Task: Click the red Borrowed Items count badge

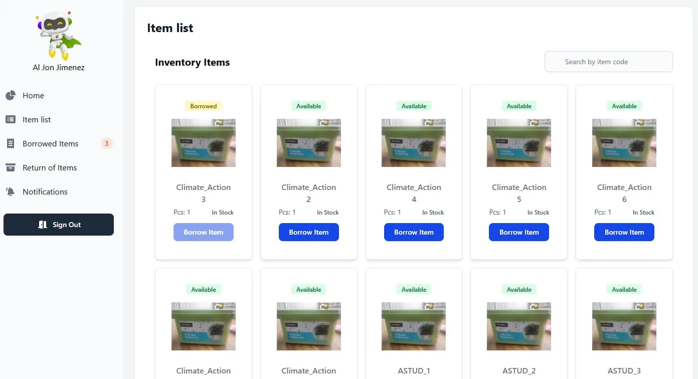Action: (x=106, y=144)
